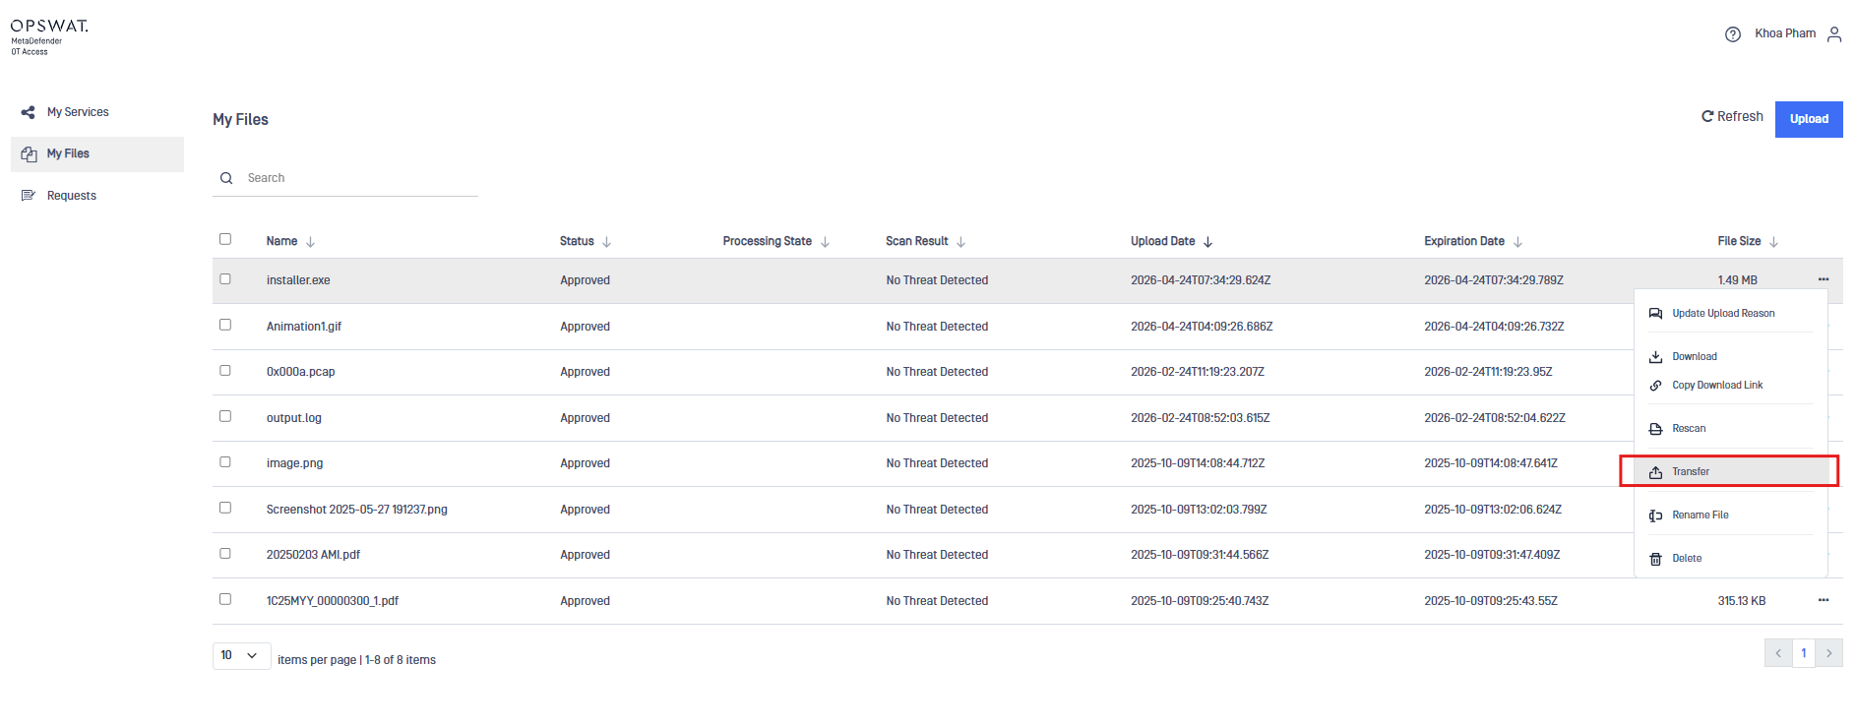1856x727 pixels.
Task: Sort by Upload Date column arrow
Action: [1207, 242]
